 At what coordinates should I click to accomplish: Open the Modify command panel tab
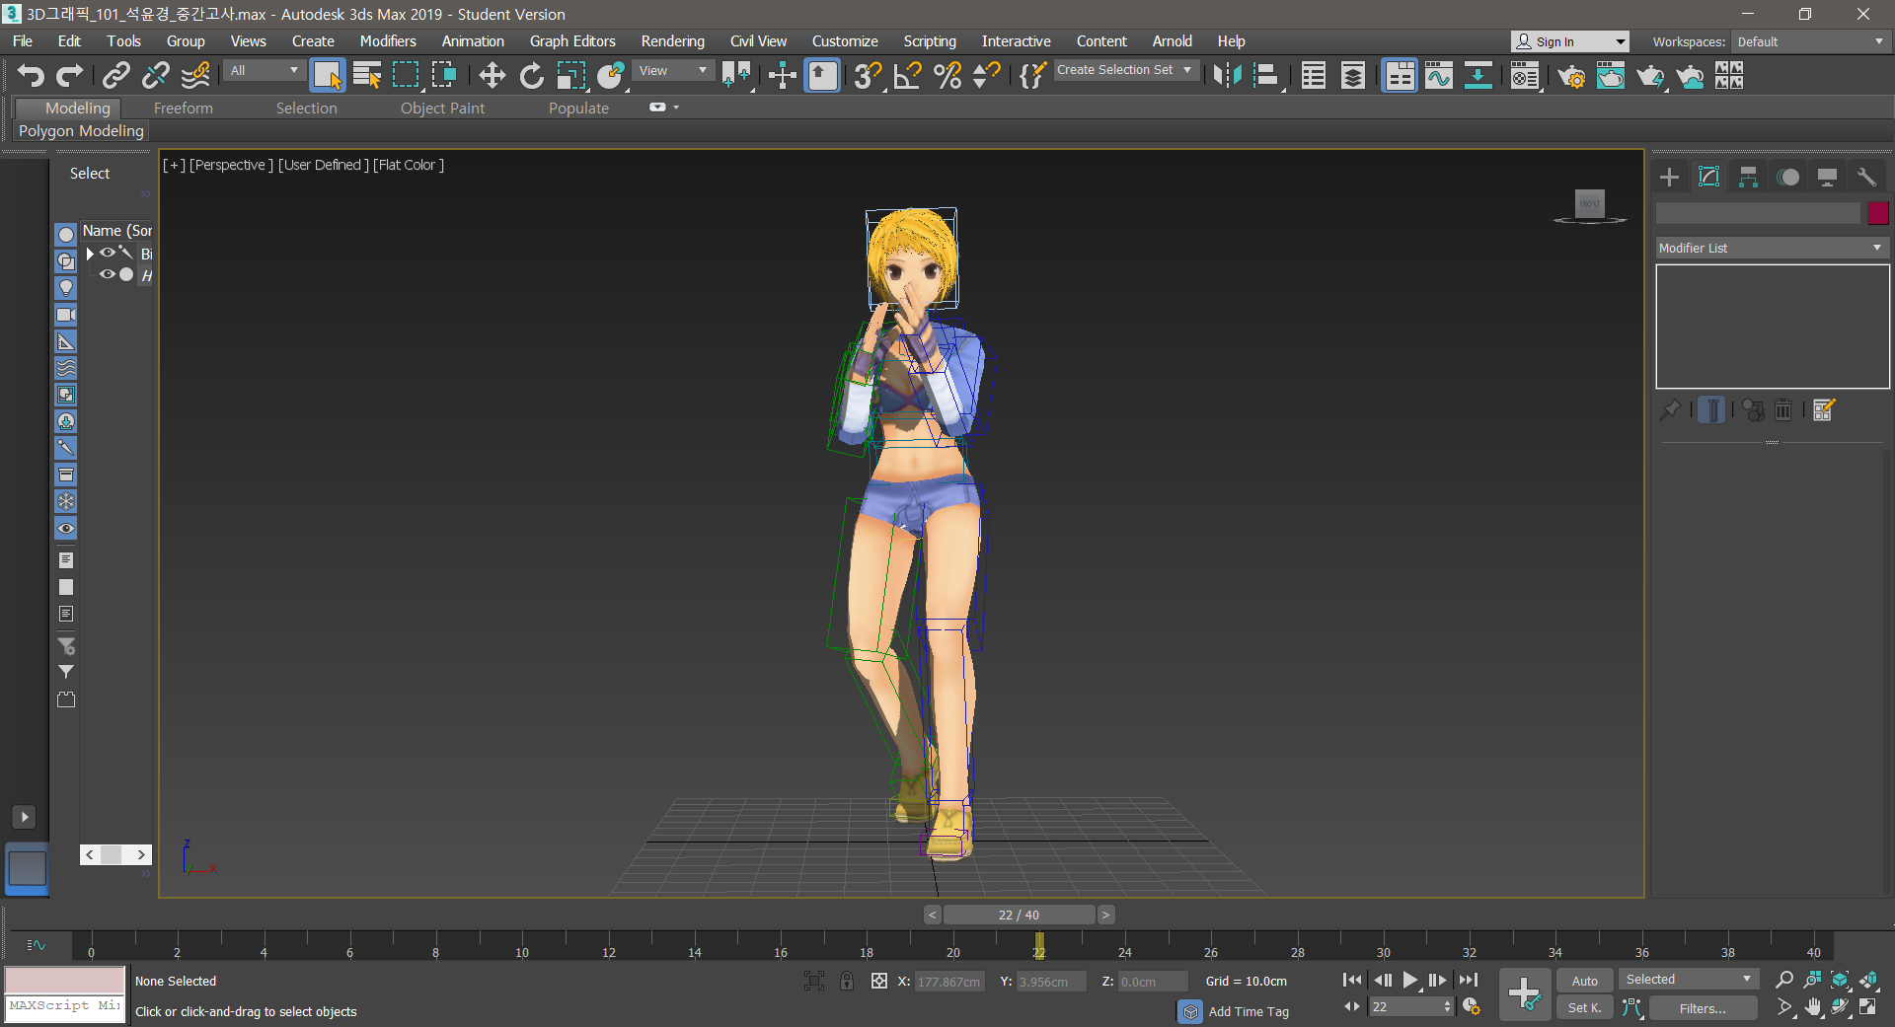point(1708,177)
